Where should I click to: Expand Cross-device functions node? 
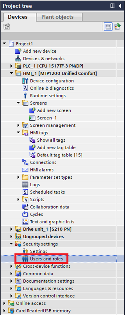click(11, 266)
